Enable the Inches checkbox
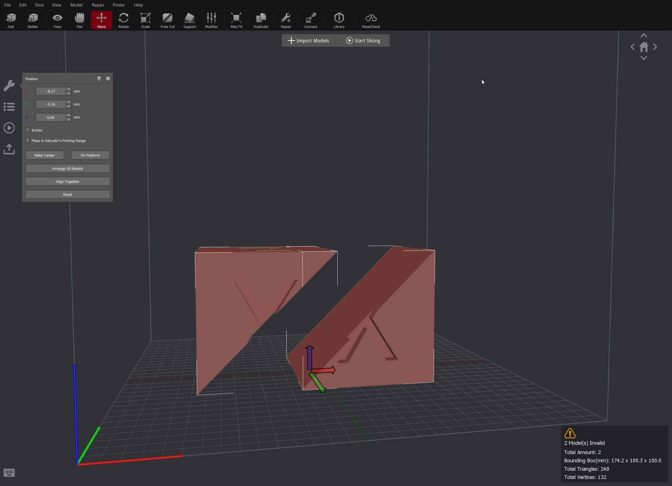 tap(28, 130)
